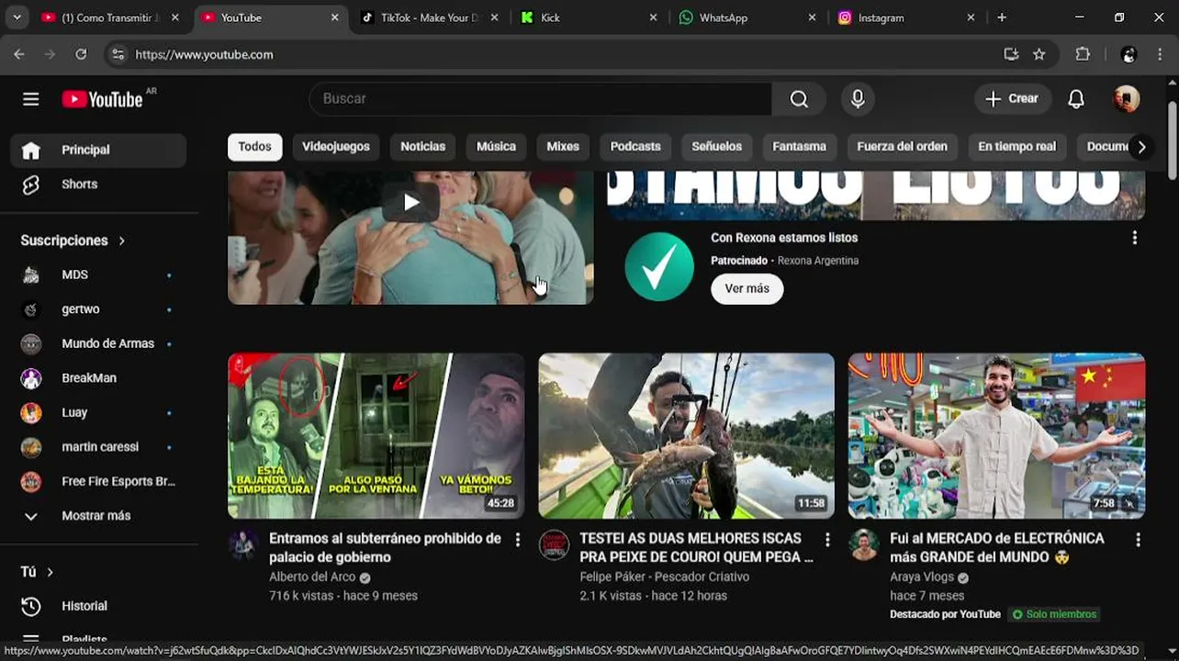
Task: Click Alberto del Arco channel avatar
Action: click(243, 544)
